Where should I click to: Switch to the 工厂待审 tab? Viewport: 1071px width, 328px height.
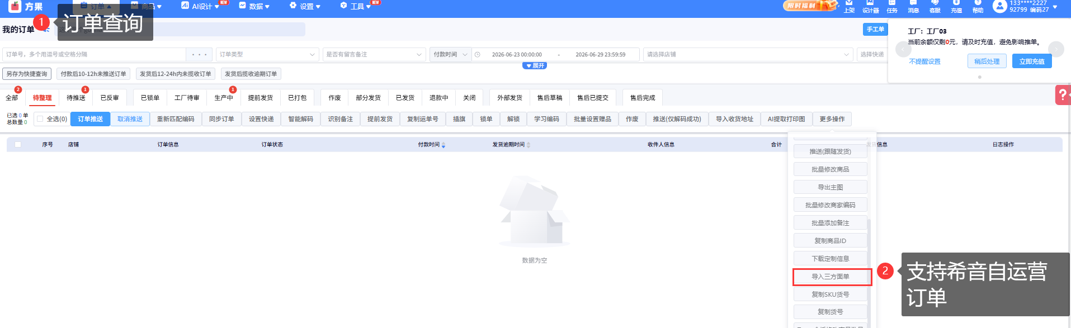click(187, 98)
